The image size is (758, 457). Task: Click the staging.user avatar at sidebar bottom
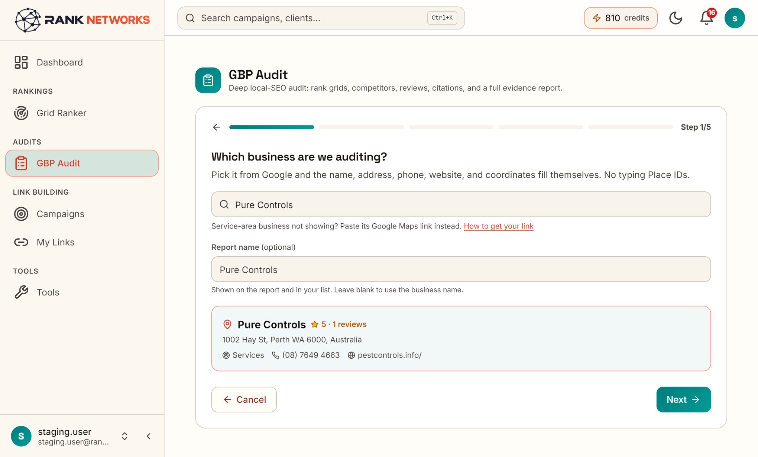click(21, 436)
